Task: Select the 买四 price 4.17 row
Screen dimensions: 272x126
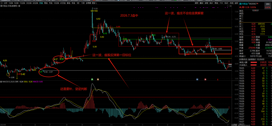Action: click(255, 31)
